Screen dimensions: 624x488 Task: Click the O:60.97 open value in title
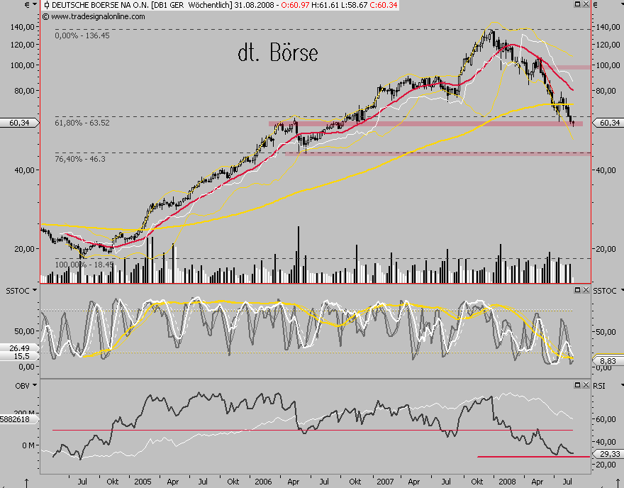(x=295, y=5)
